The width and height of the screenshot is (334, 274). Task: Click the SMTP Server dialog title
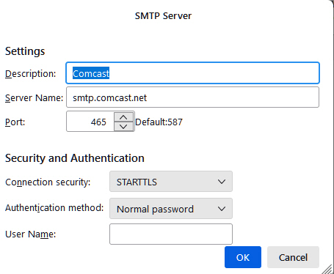(163, 16)
